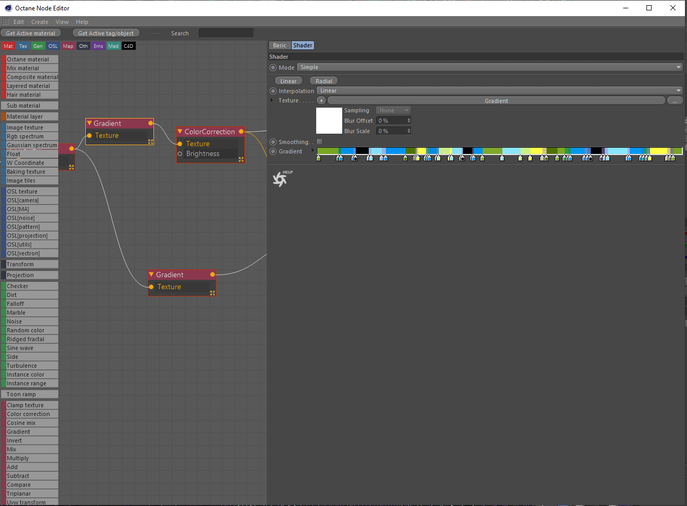
Task: Open the View menu
Action: point(62,22)
